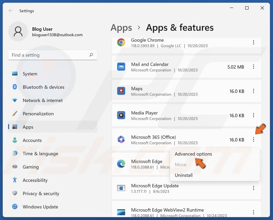Click the Microsoft Edge app name
Screen dimensions: 273x220
tap(147, 161)
